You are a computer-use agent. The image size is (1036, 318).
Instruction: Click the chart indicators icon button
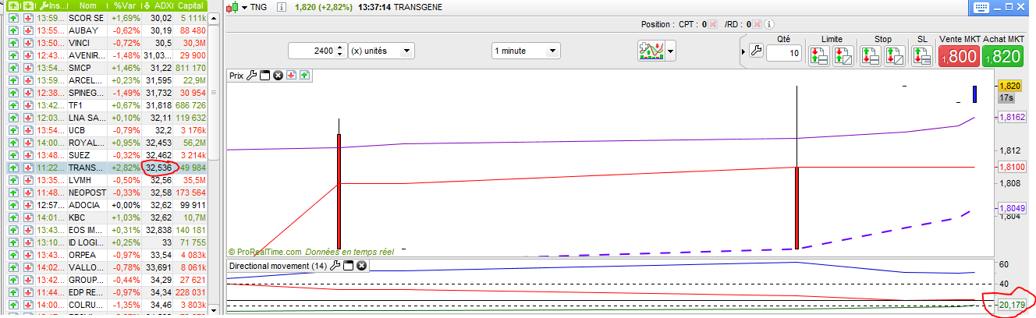coord(651,51)
